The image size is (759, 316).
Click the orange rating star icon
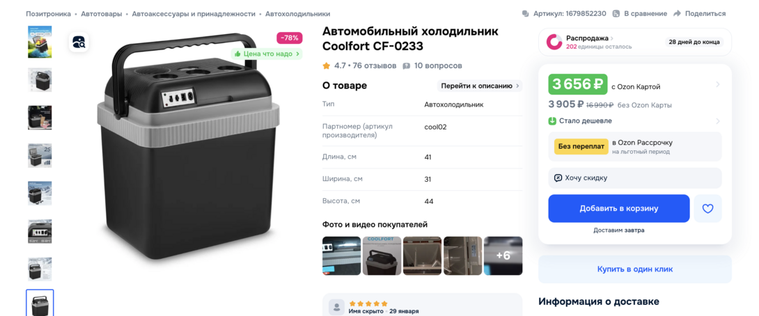click(327, 65)
